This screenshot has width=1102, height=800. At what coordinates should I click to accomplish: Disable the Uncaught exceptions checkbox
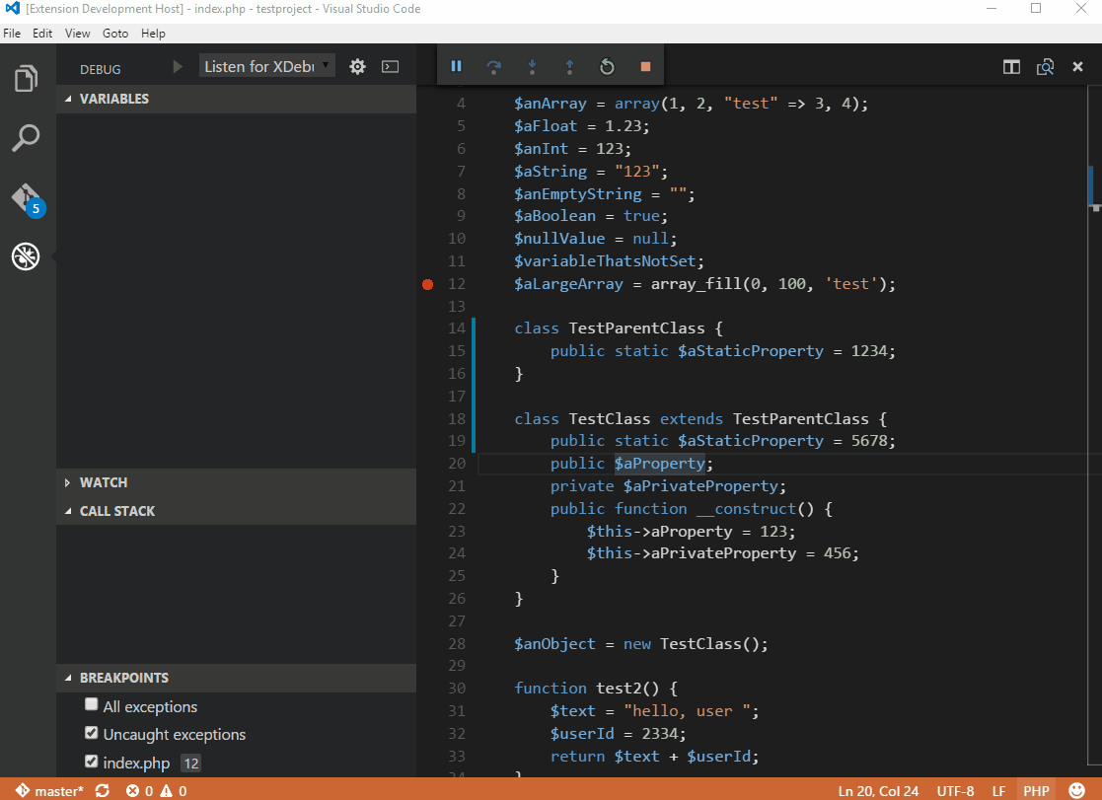pyautogui.click(x=92, y=733)
